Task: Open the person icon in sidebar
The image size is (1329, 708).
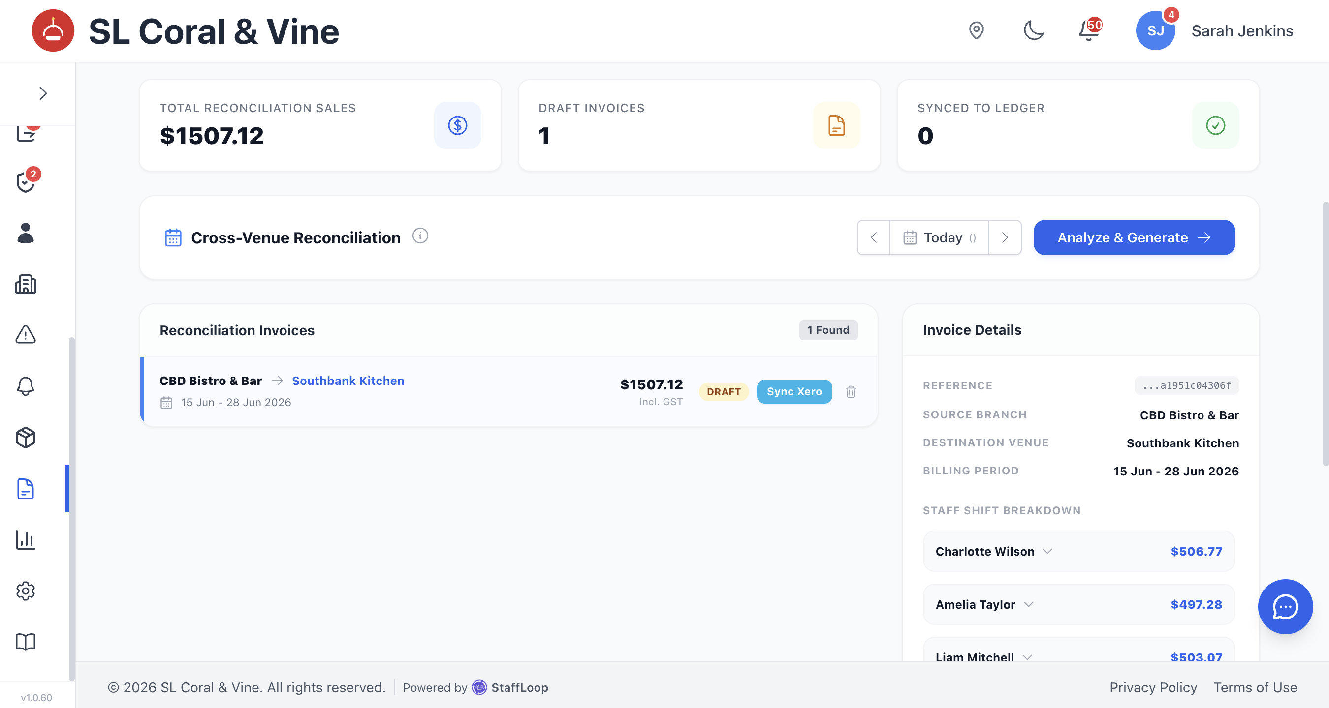Action: 25,233
